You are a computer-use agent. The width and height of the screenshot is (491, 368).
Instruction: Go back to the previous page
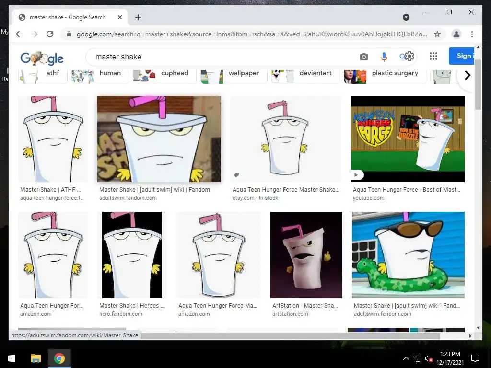point(19,34)
